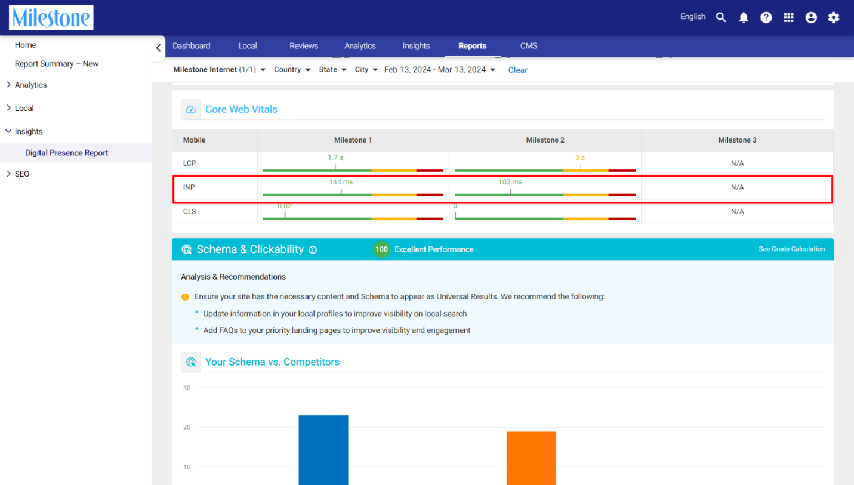Open Report Summary – New
The width and height of the screenshot is (854, 485).
57,64
